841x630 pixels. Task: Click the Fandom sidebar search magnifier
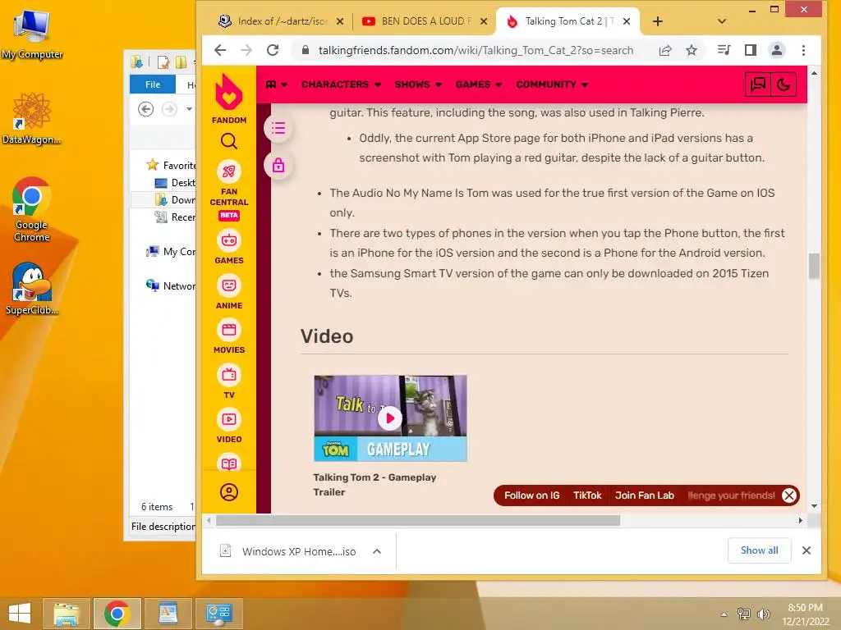(x=229, y=141)
